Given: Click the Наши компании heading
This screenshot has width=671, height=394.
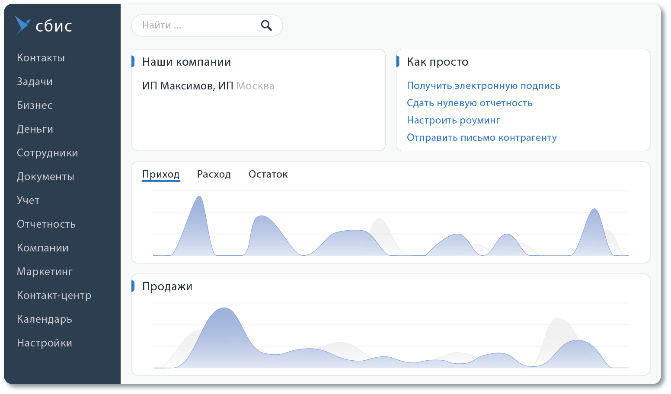Looking at the screenshot, I should click(x=186, y=62).
